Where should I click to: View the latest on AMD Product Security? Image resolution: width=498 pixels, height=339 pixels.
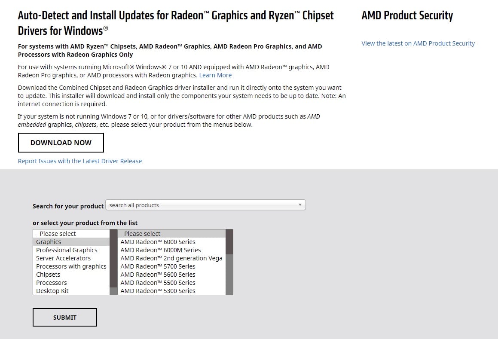point(418,43)
